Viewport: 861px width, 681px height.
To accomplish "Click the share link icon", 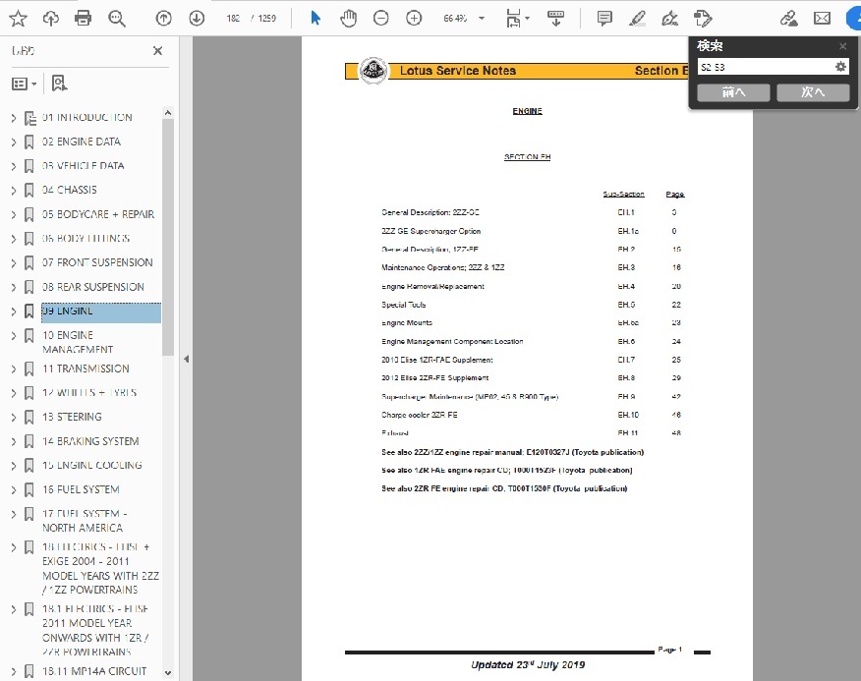I will pyautogui.click(x=789, y=19).
